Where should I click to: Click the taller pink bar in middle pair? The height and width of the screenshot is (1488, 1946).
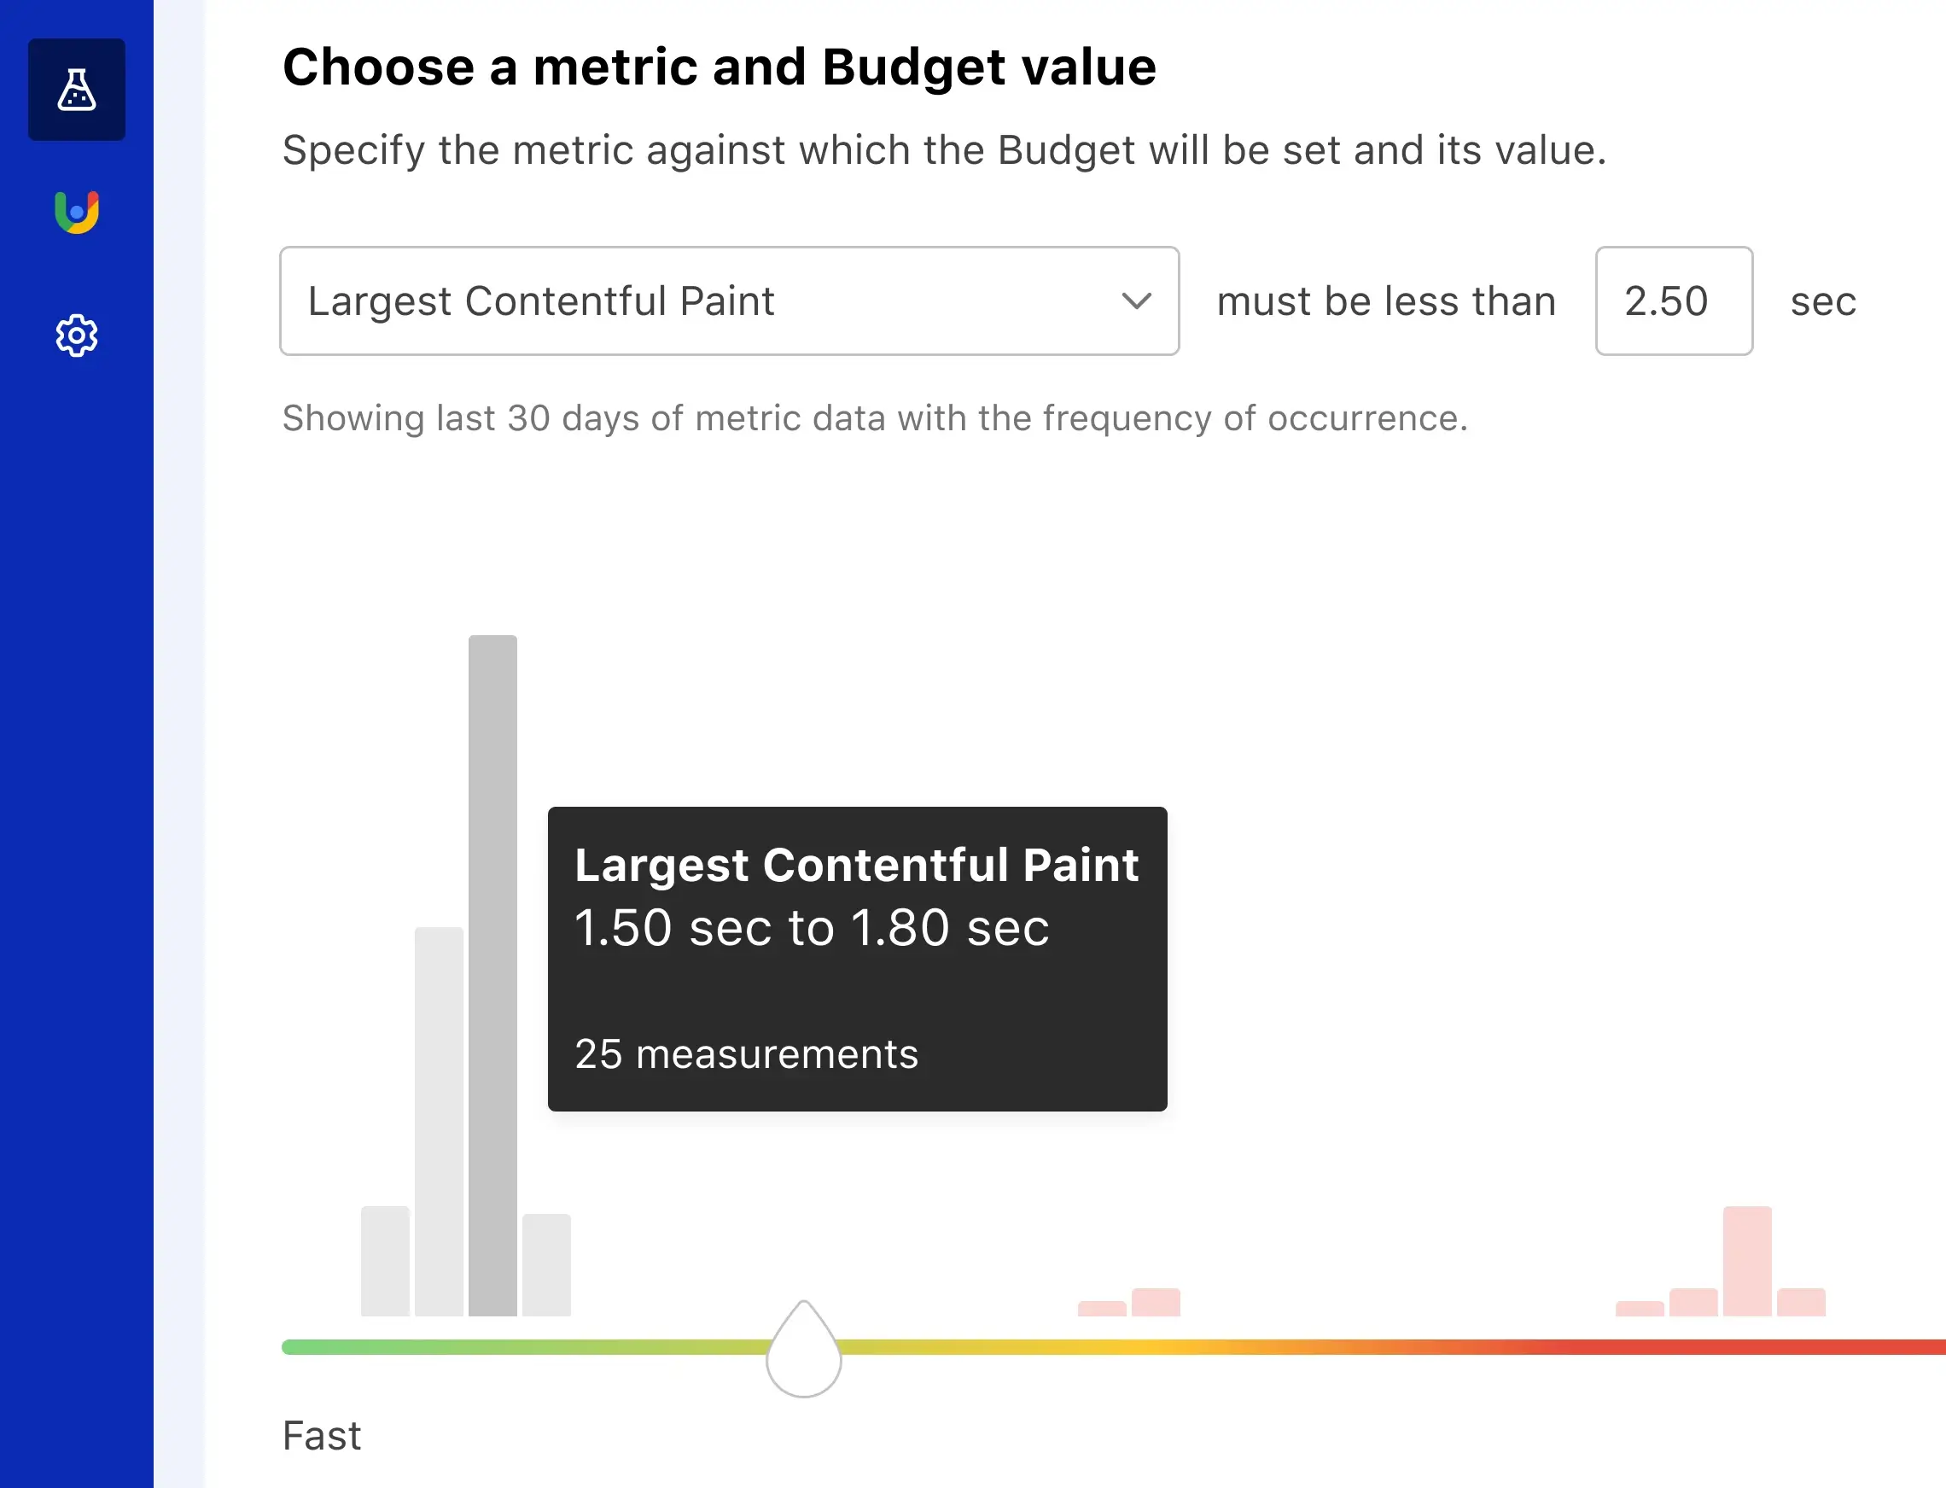point(1156,1302)
